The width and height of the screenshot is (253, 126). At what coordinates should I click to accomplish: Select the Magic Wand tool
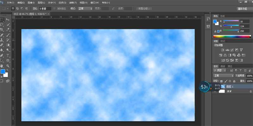click(8, 25)
